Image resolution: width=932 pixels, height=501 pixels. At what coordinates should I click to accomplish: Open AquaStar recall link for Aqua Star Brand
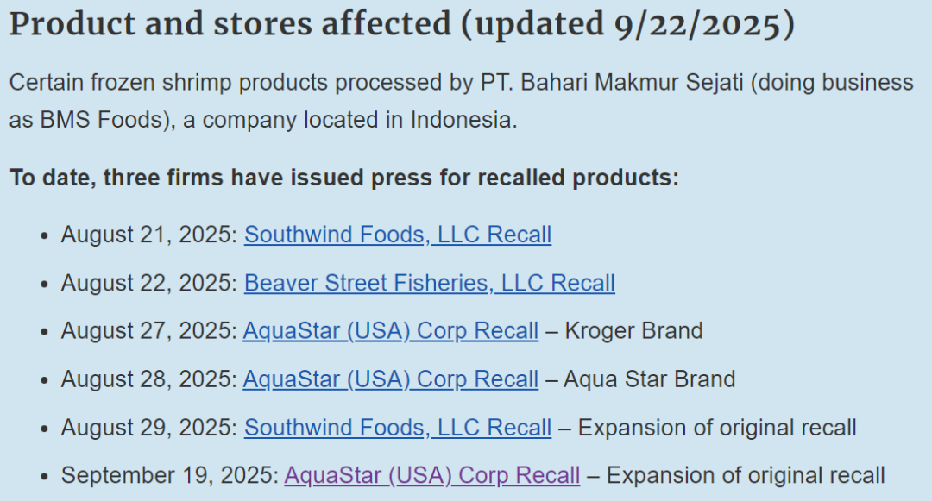click(391, 379)
